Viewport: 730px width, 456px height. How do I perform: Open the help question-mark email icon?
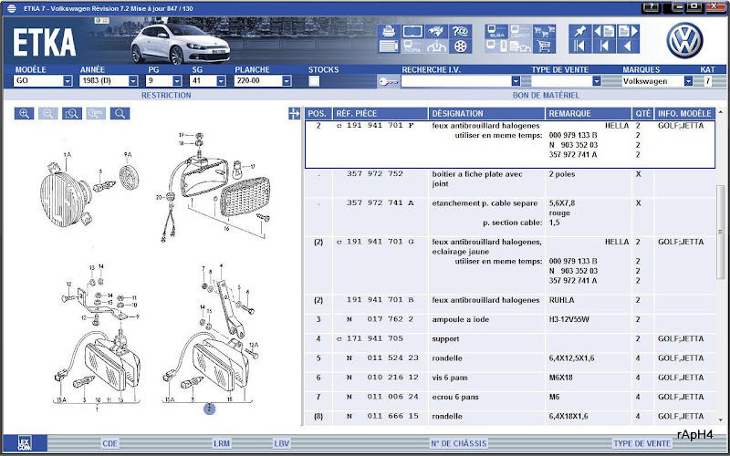pyautogui.click(x=460, y=31)
